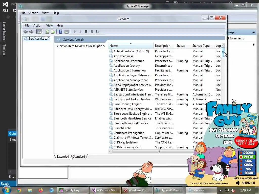Select BranchCache service row
259x194 pixels.
[x=122, y=128]
